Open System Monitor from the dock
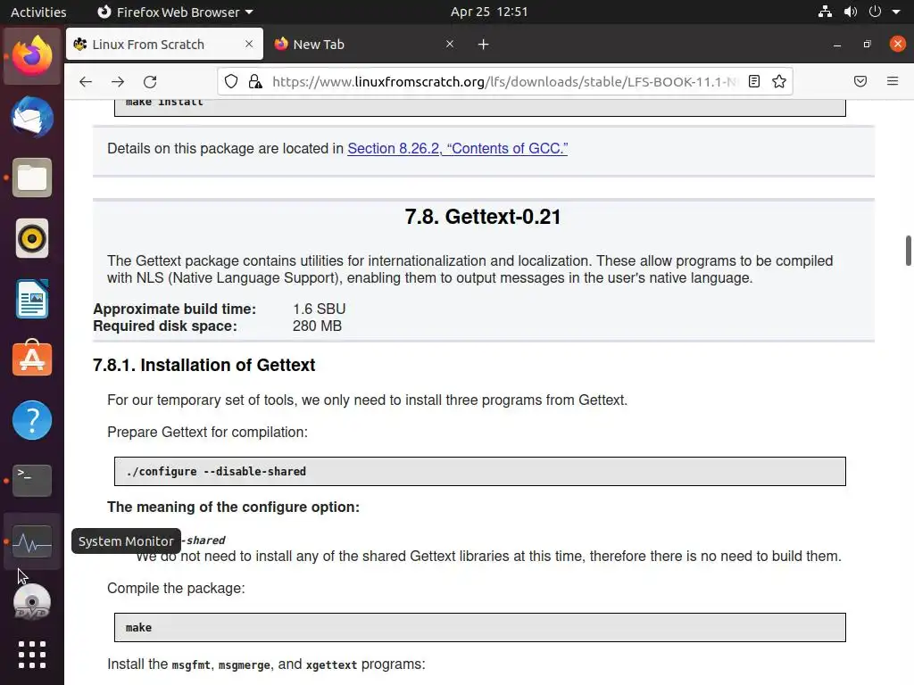Image resolution: width=914 pixels, height=685 pixels. (x=32, y=541)
